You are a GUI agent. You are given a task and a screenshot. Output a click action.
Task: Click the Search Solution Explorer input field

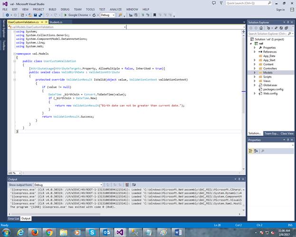[x=268, y=34]
